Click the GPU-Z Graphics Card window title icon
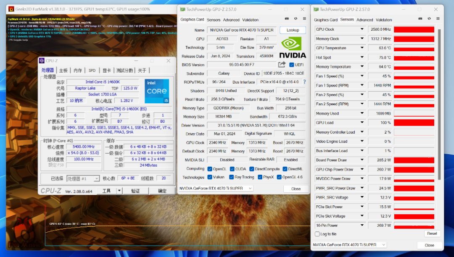Image resolution: width=454 pixels, height=257 pixels. pyautogui.click(x=182, y=9)
